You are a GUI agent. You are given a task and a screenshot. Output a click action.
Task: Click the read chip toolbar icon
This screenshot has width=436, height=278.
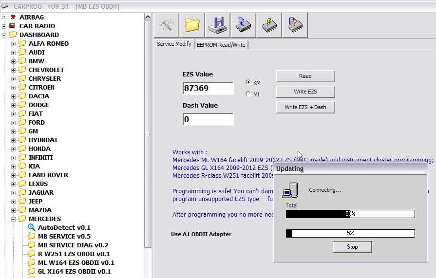coord(243,25)
